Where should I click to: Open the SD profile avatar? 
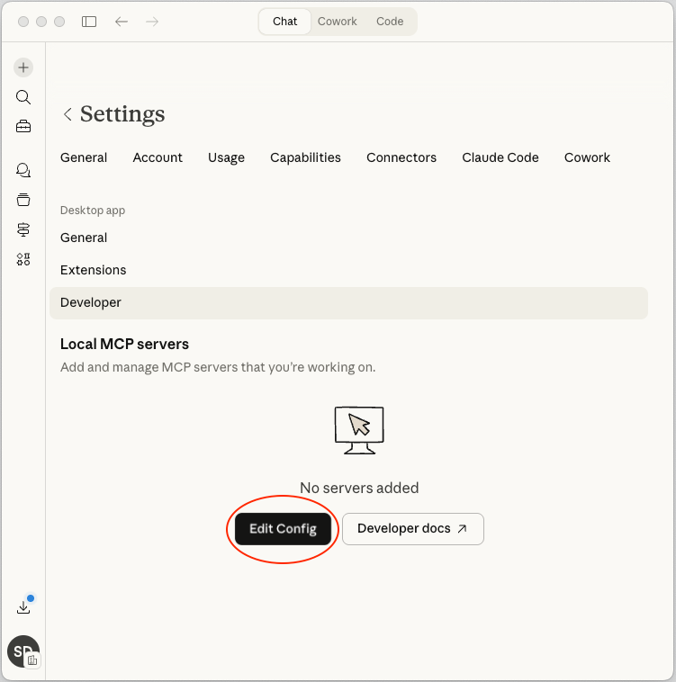pyautogui.click(x=23, y=651)
